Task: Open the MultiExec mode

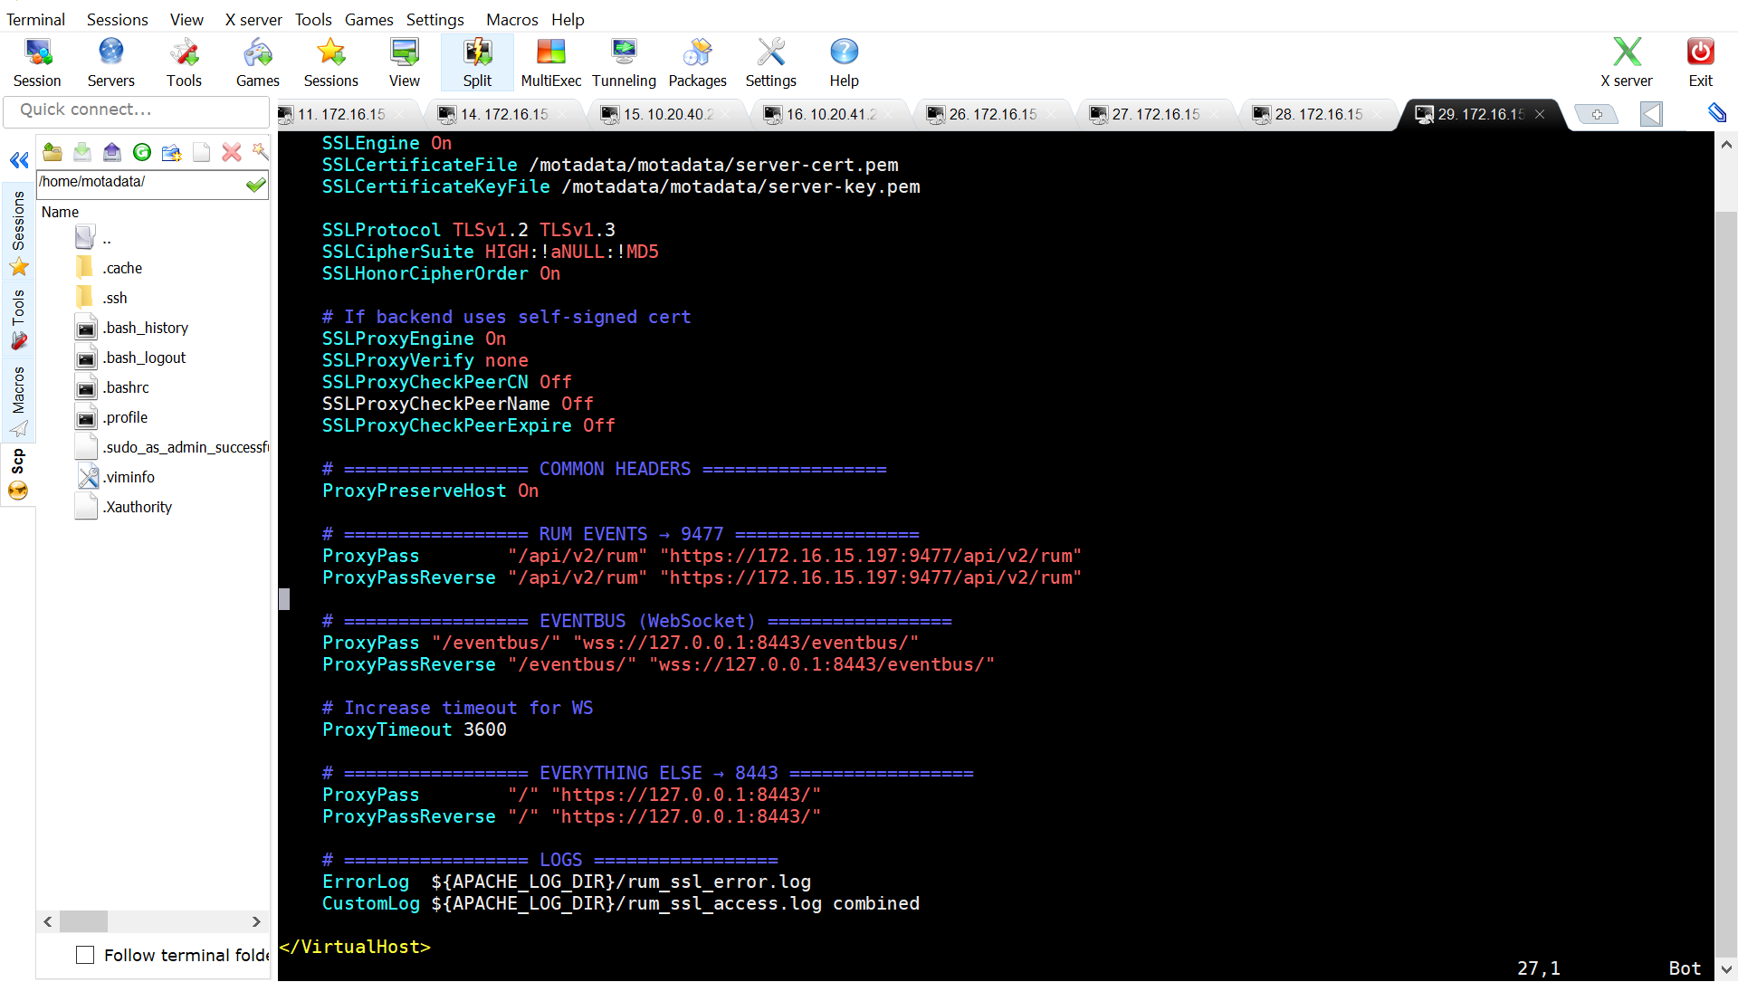Action: (x=550, y=62)
